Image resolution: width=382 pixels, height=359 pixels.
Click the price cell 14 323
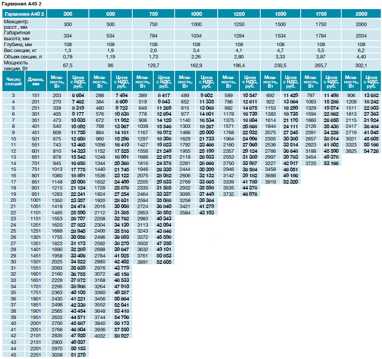pyautogui.click(x=78, y=151)
